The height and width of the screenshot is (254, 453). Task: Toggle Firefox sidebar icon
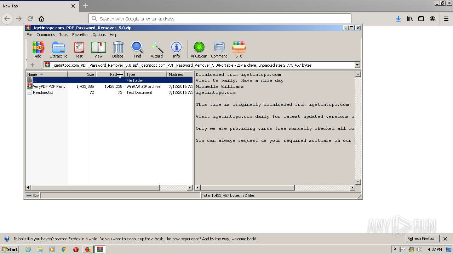coord(421,19)
